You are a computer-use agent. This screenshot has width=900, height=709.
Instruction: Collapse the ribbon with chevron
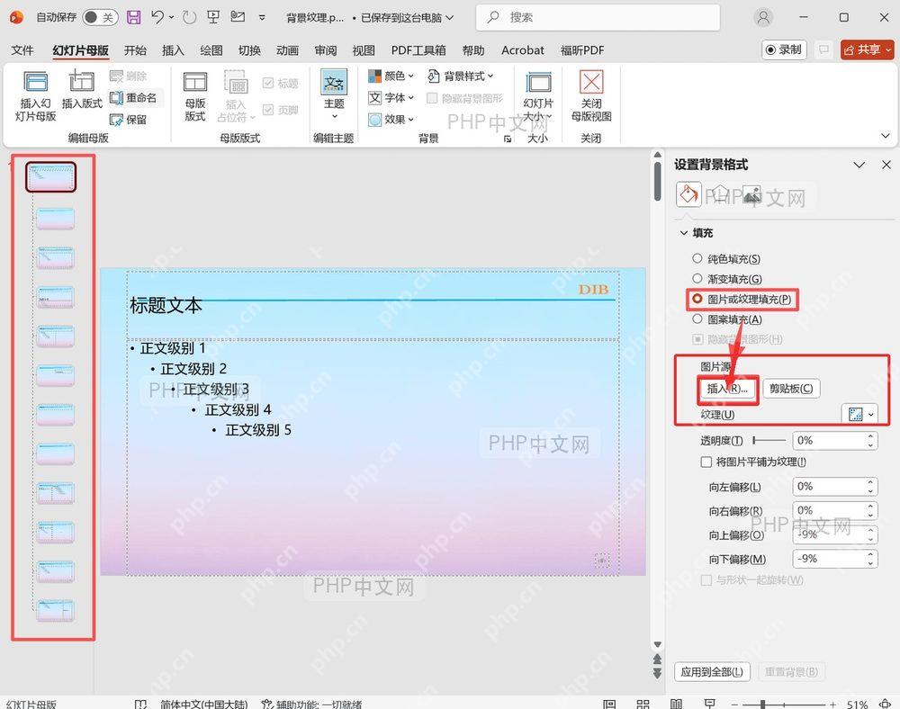[885, 136]
